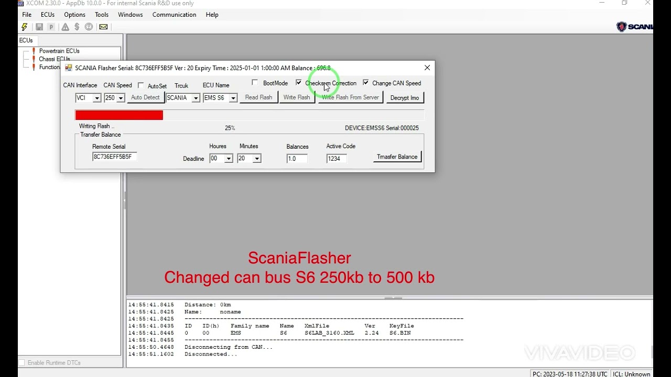Open the Communication menu
Viewport: 671px width, 377px height.
174,15
